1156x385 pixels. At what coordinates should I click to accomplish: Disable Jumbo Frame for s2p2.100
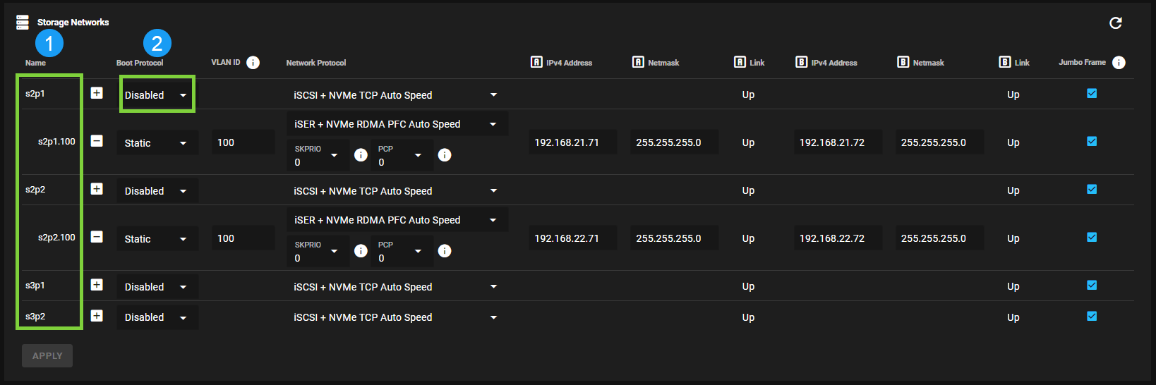(1092, 237)
